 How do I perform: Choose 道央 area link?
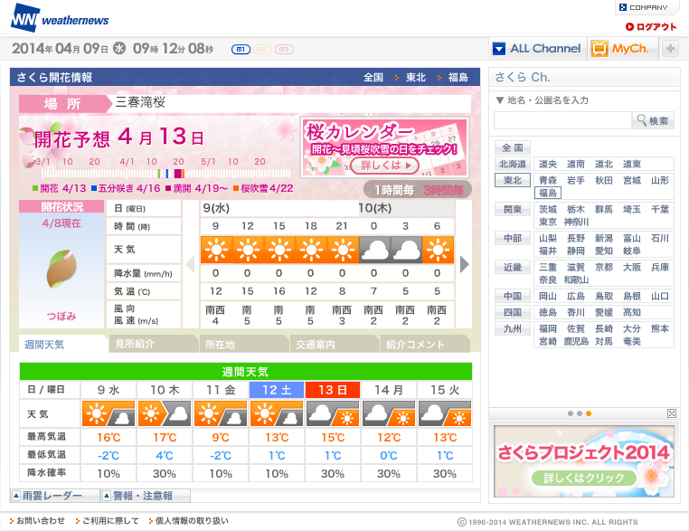(548, 164)
